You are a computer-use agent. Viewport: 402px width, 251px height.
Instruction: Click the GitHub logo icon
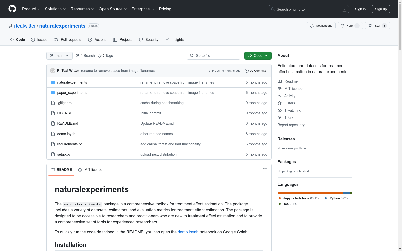[x=12, y=9]
